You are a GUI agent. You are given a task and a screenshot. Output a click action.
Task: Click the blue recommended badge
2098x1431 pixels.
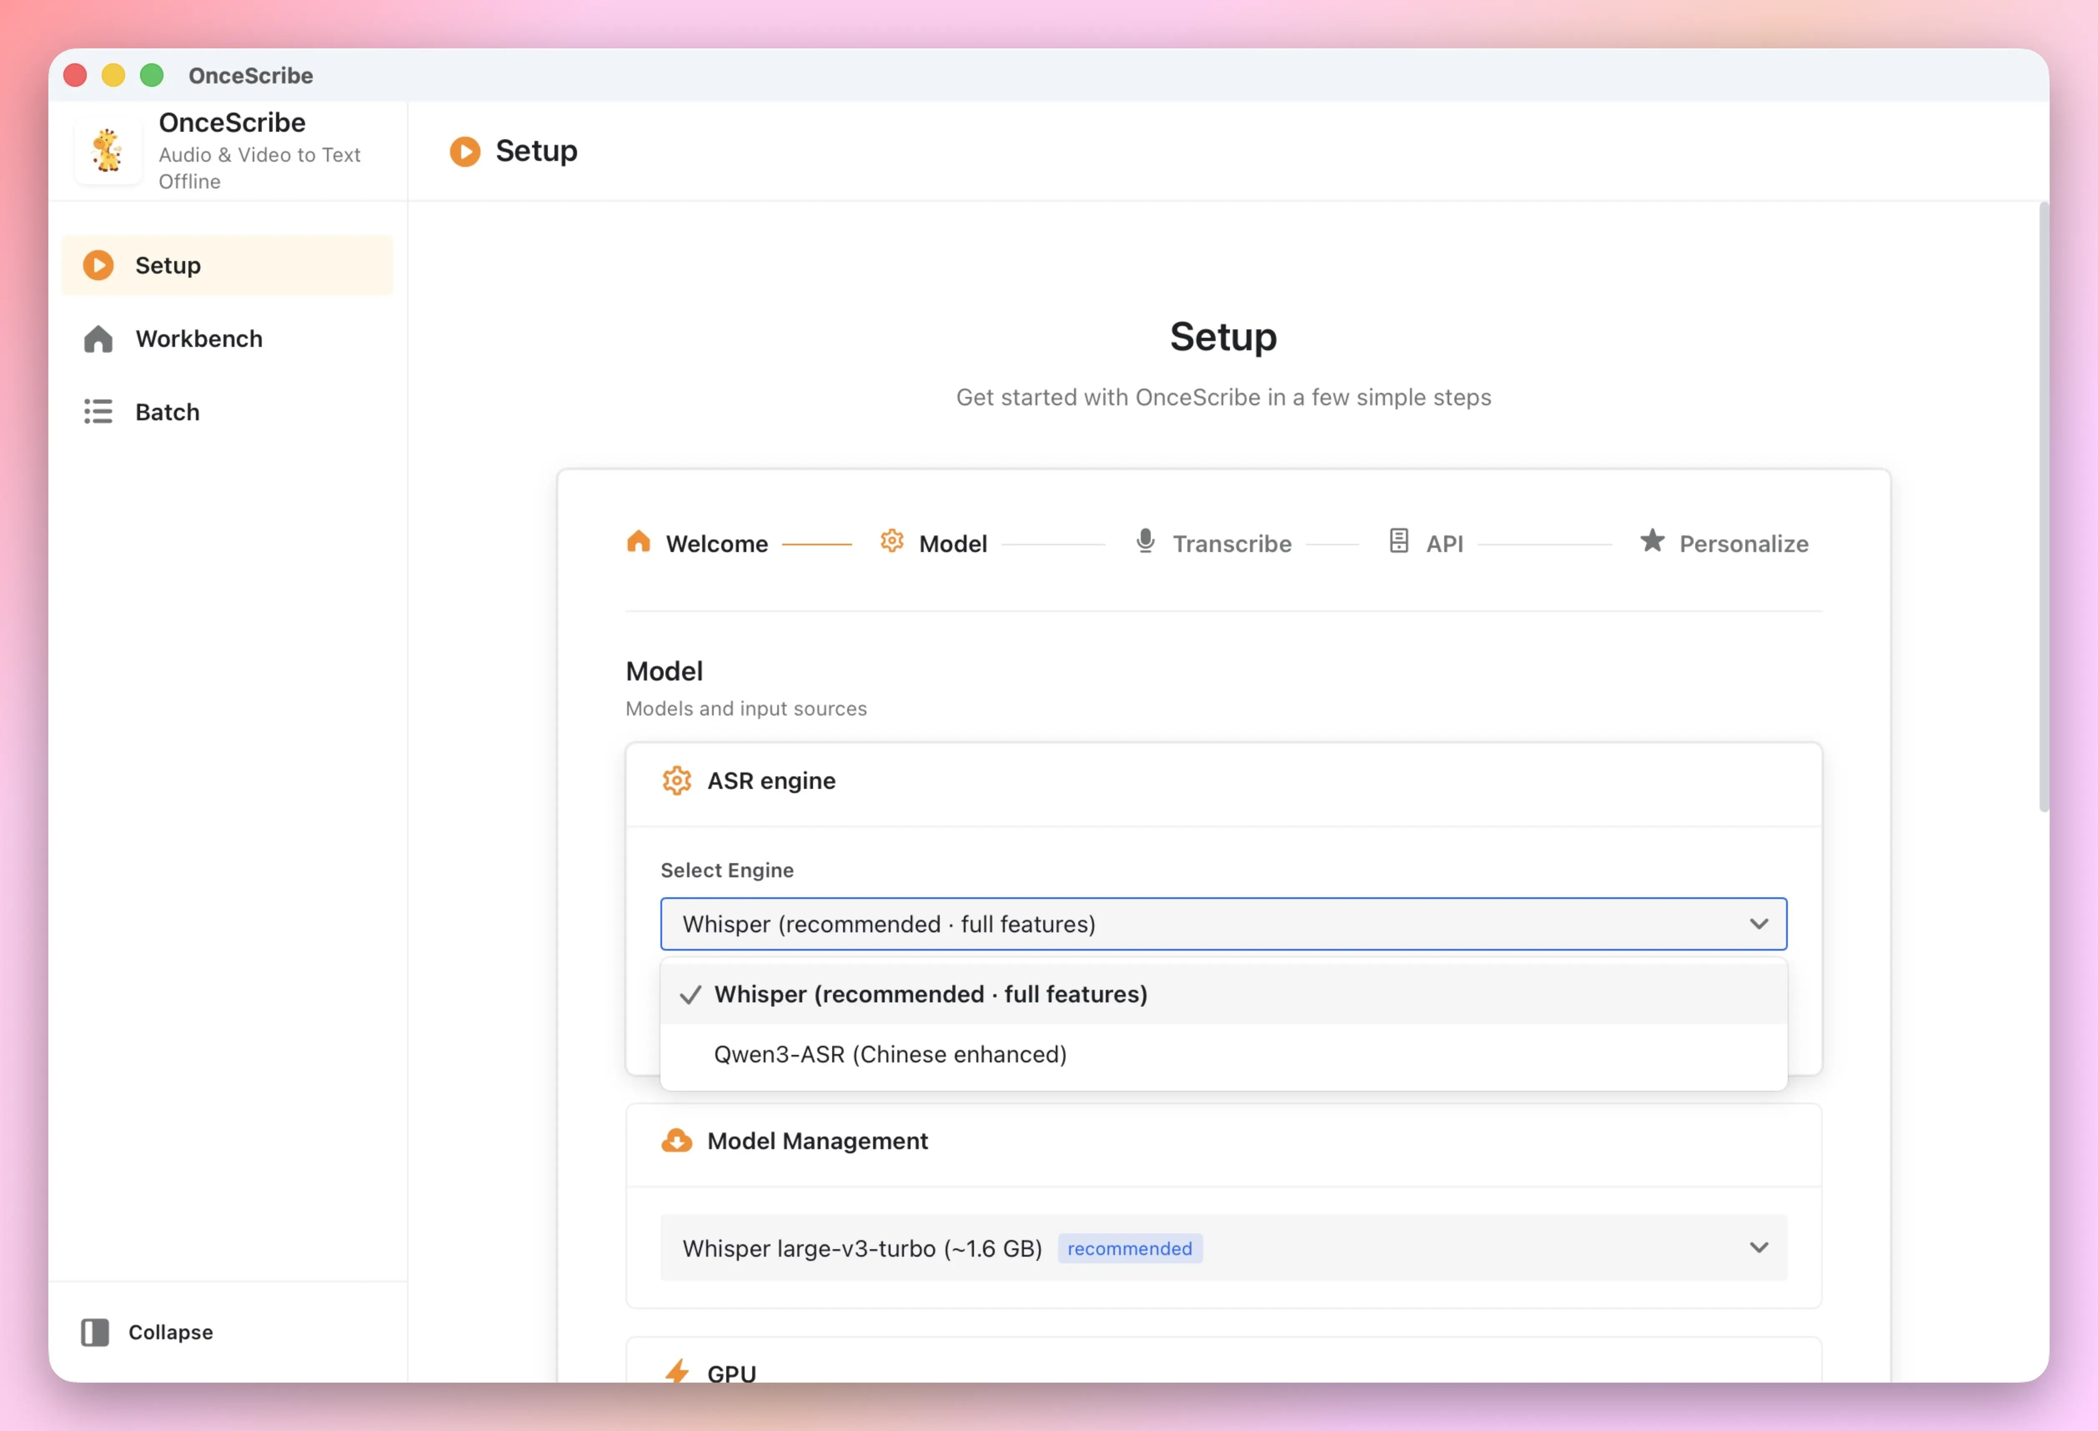[1129, 1249]
